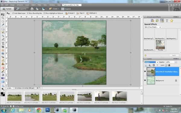181x113 pixels.
Task: Select the Hand tool
Action: (3, 21)
